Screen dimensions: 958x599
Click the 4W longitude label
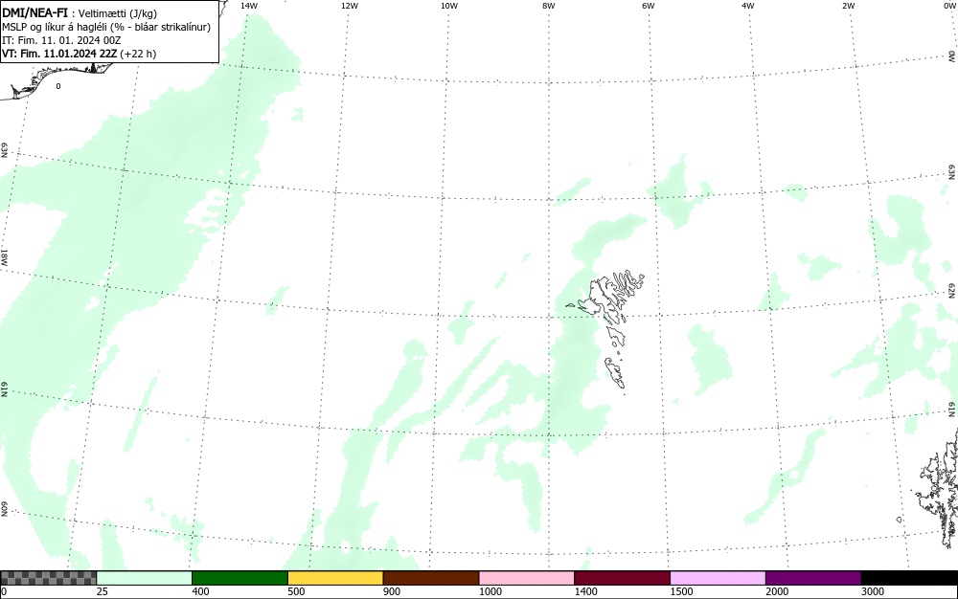748,6
